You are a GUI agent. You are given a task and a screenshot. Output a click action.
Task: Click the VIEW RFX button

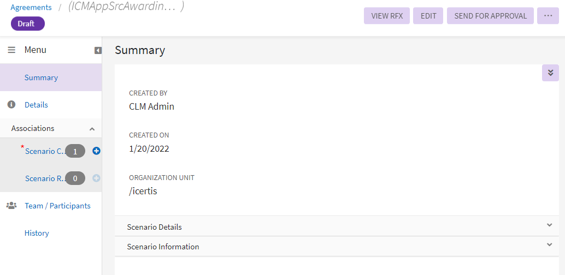pos(387,16)
